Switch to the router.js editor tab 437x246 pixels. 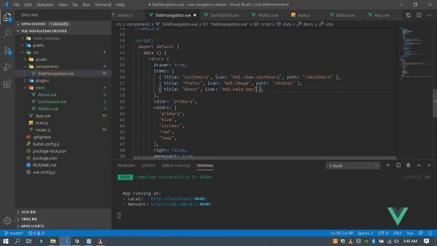[x=125, y=15]
